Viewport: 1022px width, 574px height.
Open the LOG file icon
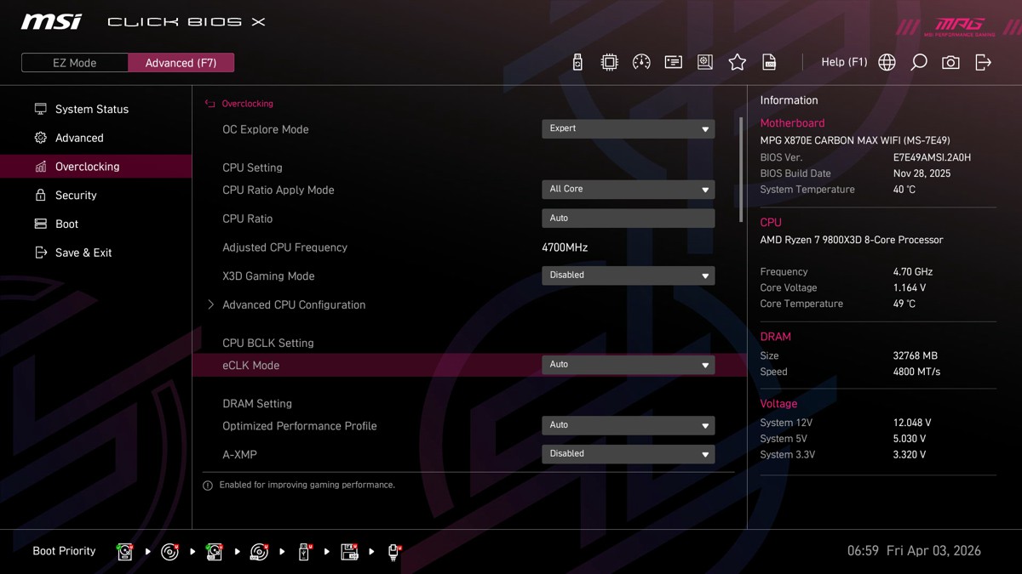[769, 62]
